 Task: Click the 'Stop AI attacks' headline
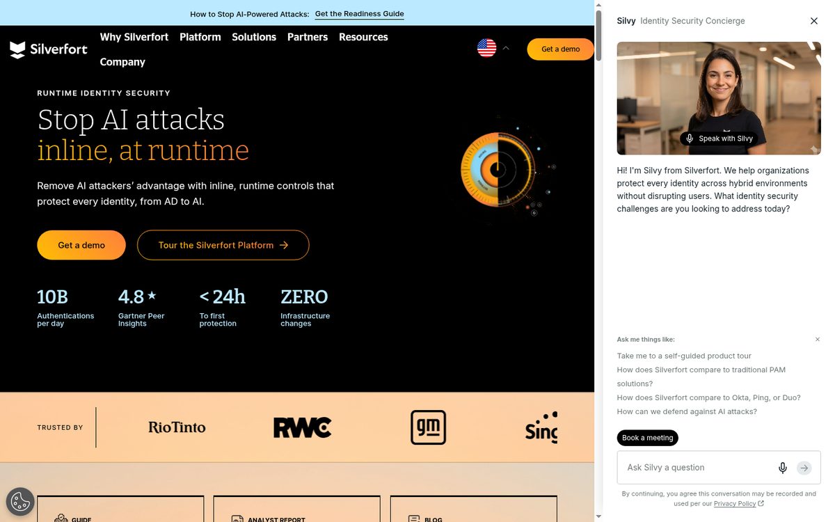pos(131,120)
